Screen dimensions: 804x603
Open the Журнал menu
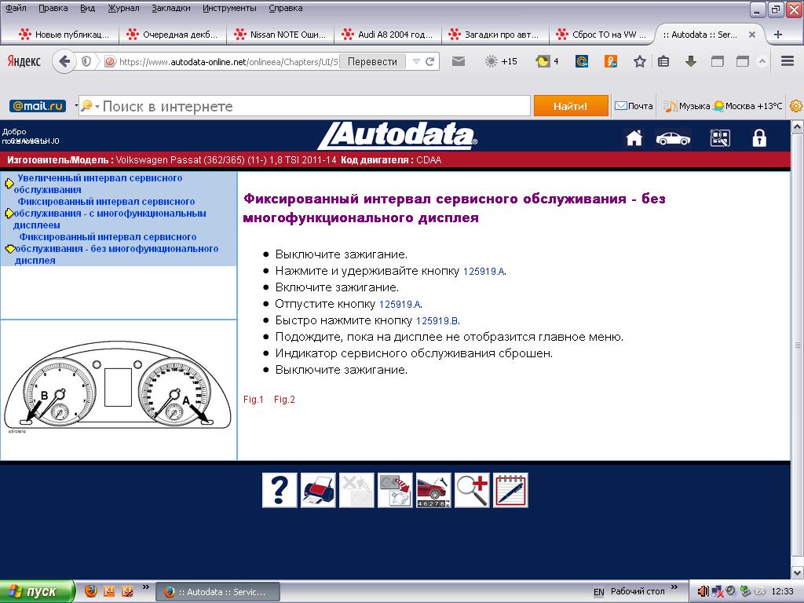tap(123, 8)
